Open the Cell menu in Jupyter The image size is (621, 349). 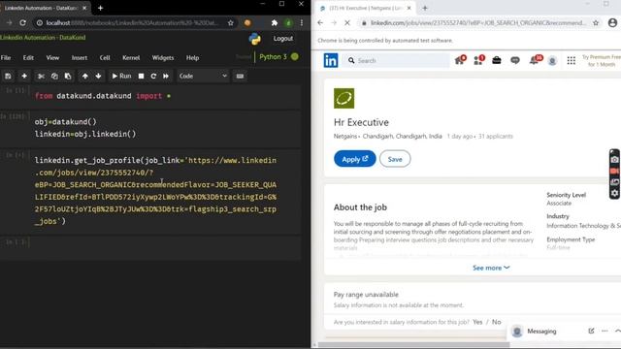(105, 58)
